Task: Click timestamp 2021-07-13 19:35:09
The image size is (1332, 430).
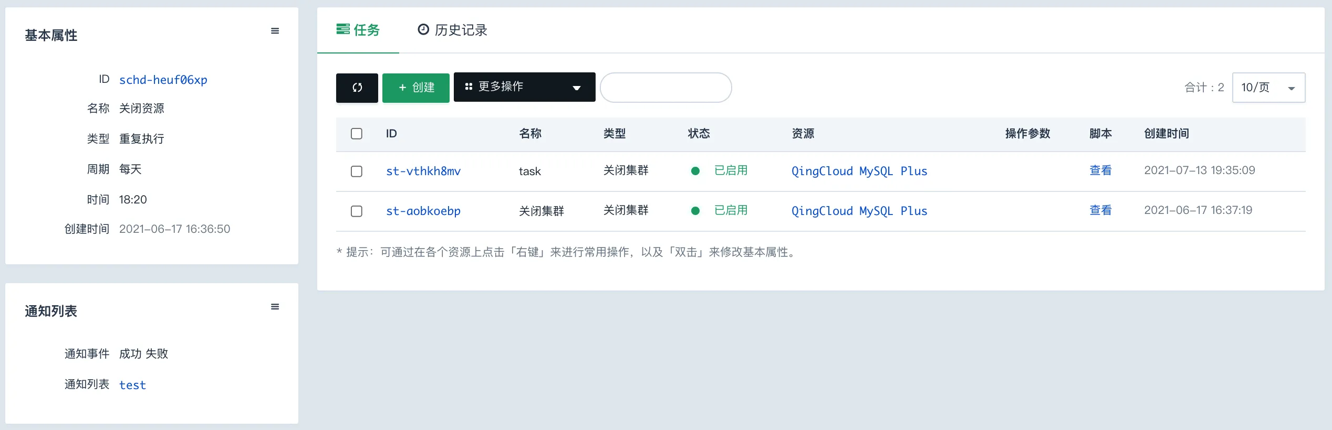Action: (1199, 170)
